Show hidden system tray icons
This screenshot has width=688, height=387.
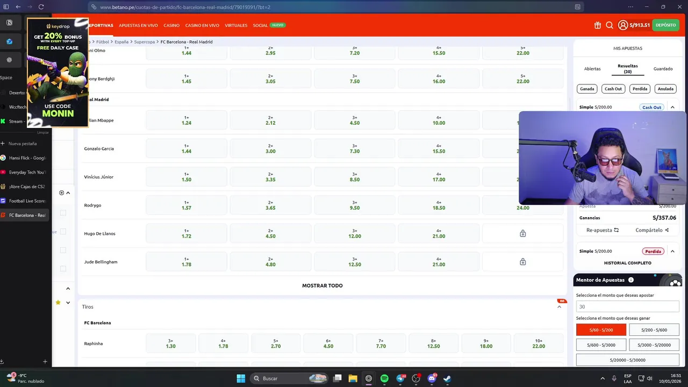tap(603, 378)
